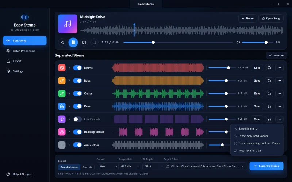Mute the master volume speaker icon

[238, 42]
